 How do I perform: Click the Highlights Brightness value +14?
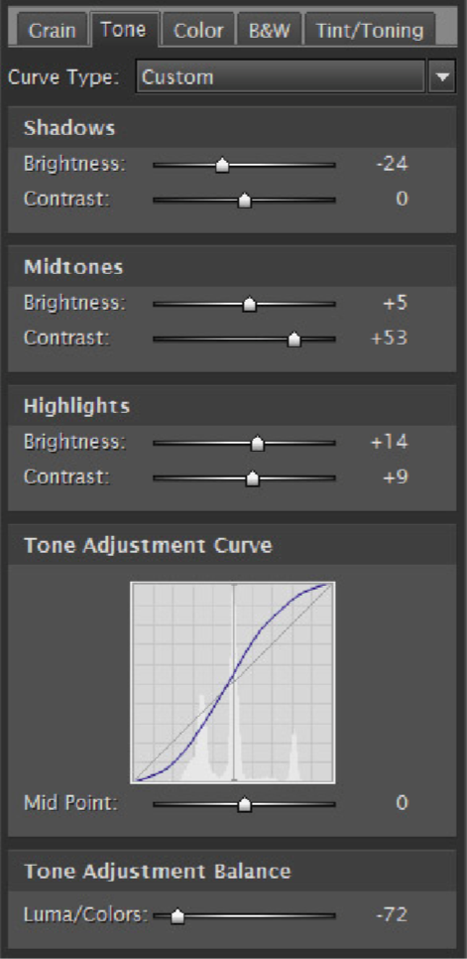pyautogui.click(x=390, y=442)
